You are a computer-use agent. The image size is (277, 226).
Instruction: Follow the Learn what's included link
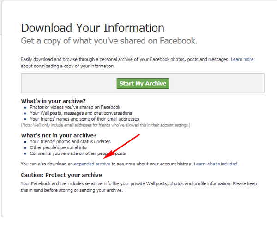click(x=216, y=164)
